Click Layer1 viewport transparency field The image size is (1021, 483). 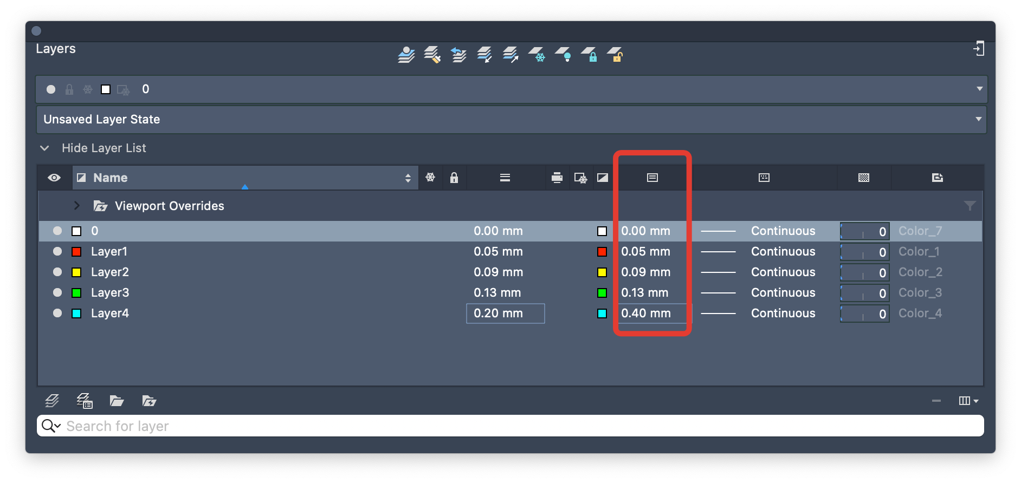865,252
